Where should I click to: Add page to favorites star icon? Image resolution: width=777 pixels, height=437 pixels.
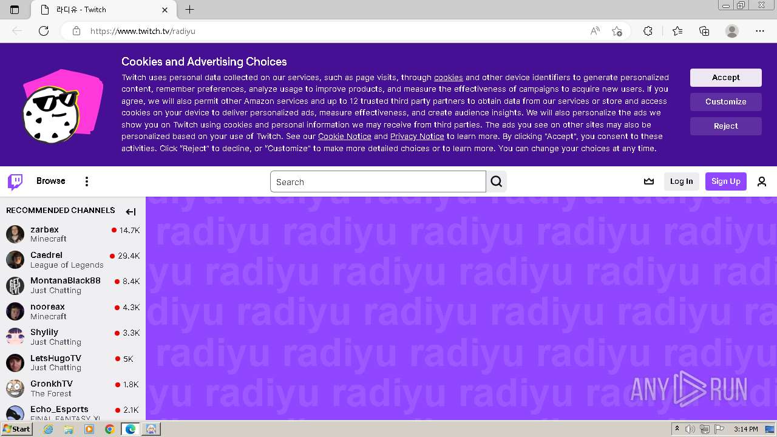[x=617, y=31]
